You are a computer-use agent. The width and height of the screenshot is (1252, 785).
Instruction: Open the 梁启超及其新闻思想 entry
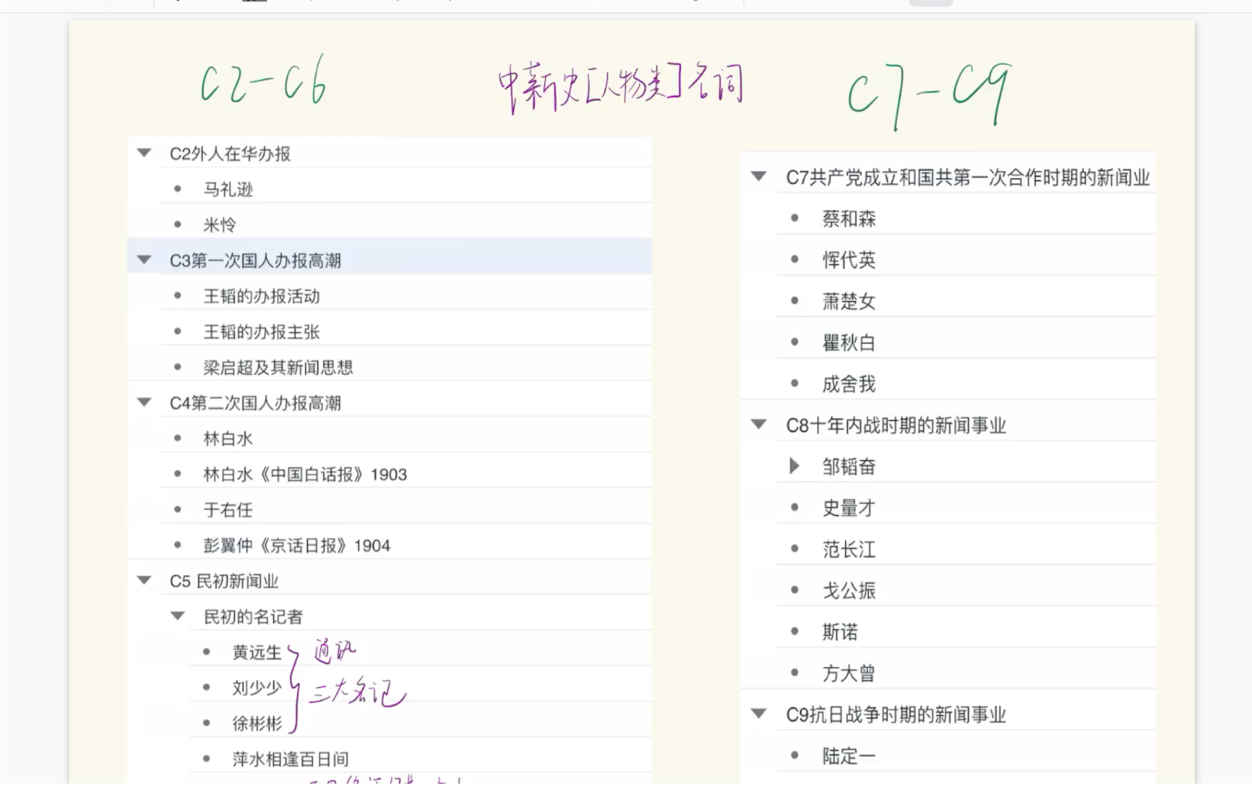click(x=278, y=367)
